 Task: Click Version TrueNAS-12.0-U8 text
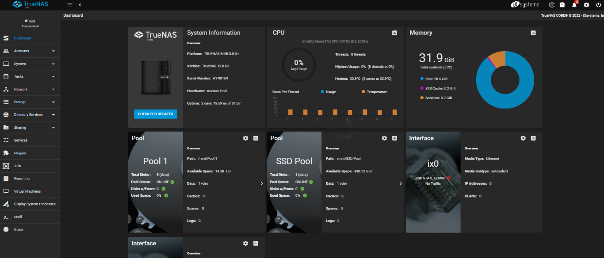click(x=208, y=66)
